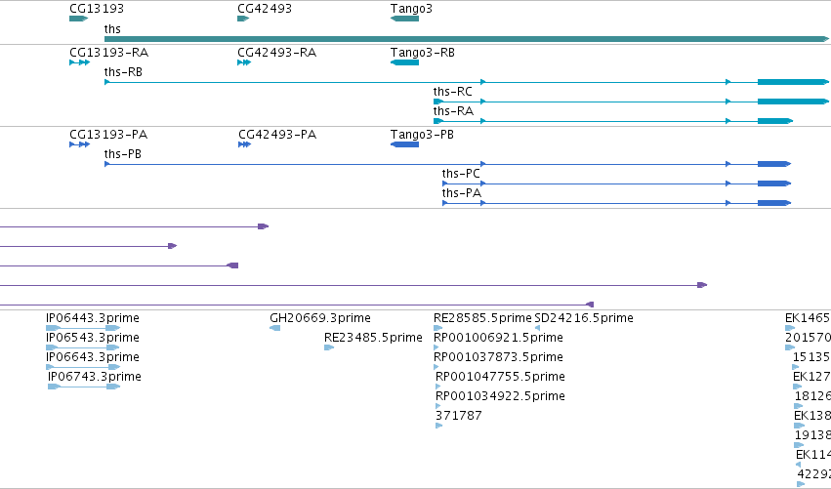Select the Tango3-RB transcript label
Screen dimensions: 831x489
click(423, 53)
